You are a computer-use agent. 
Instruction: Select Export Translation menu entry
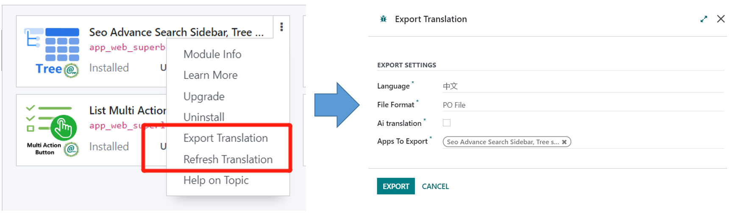pos(225,138)
